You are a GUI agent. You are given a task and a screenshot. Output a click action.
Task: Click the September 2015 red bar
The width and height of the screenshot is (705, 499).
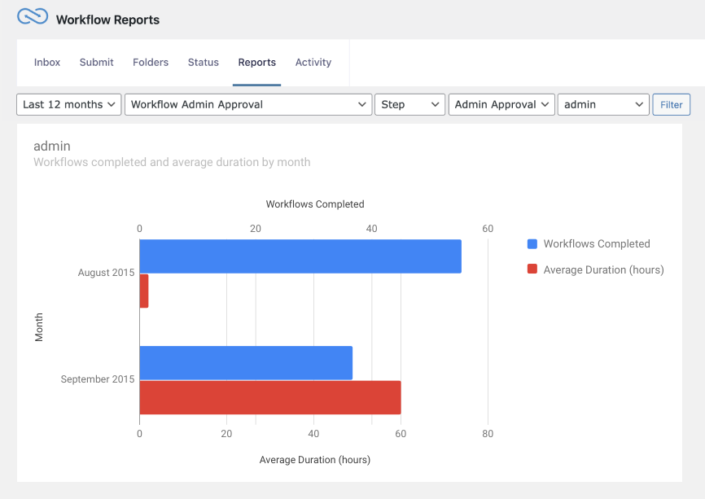tap(269, 397)
